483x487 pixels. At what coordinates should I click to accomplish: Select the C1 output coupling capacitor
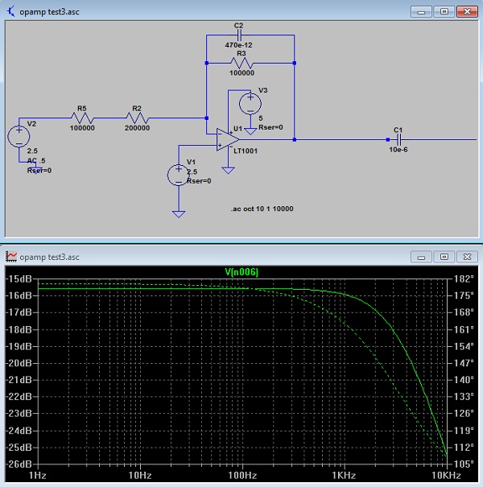tap(398, 139)
